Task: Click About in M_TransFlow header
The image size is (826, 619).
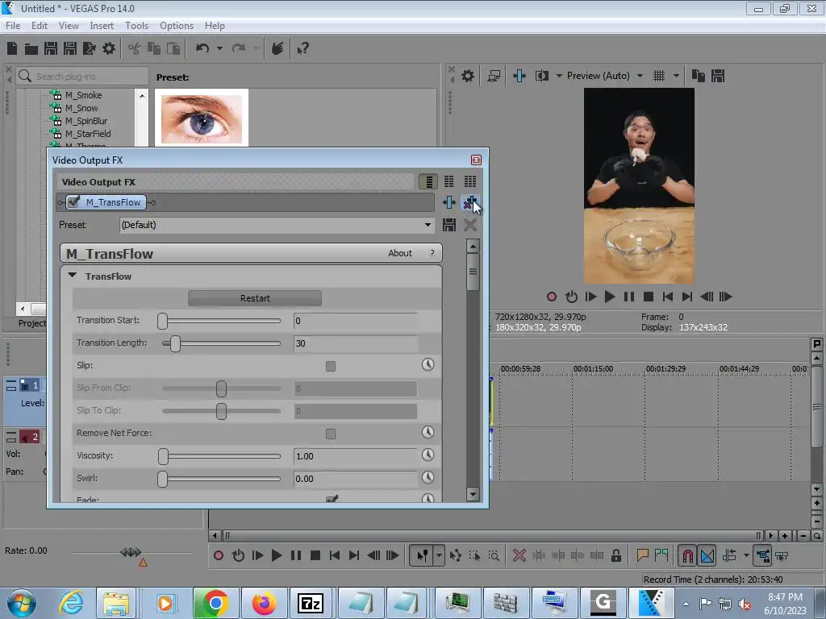Action: click(400, 253)
